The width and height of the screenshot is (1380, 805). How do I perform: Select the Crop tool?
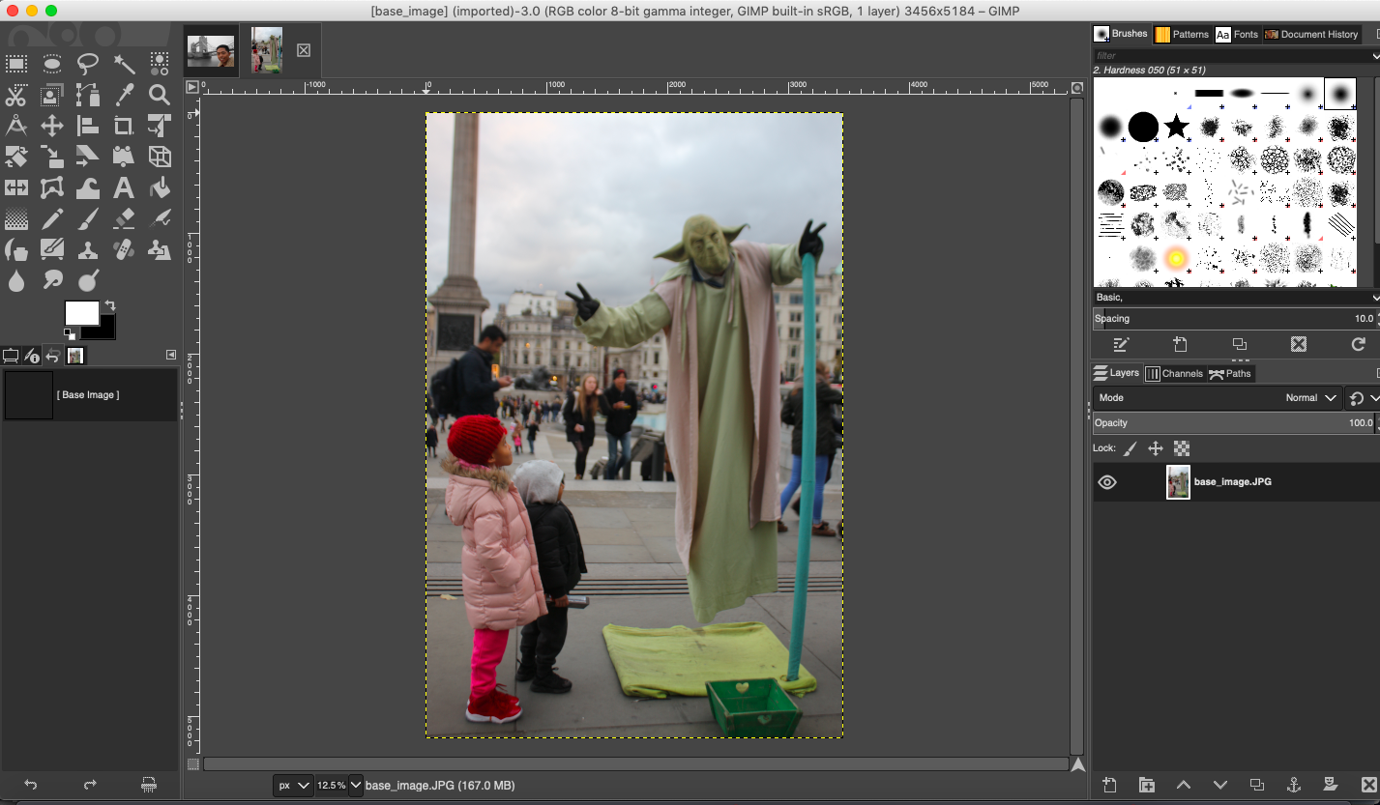(124, 126)
